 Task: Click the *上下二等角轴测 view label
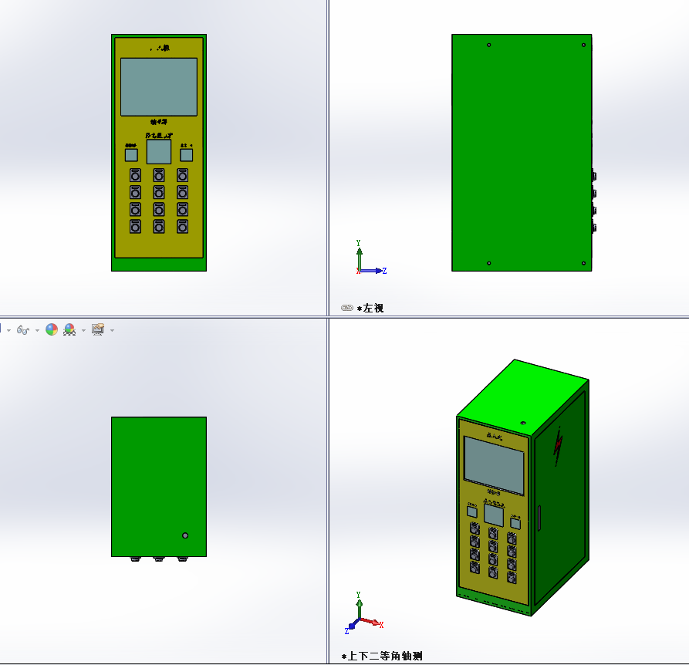pos(382,657)
